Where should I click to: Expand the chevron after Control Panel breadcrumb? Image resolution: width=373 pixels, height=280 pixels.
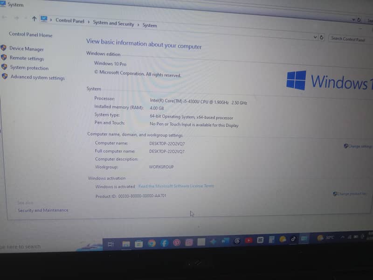[x=89, y=22]
